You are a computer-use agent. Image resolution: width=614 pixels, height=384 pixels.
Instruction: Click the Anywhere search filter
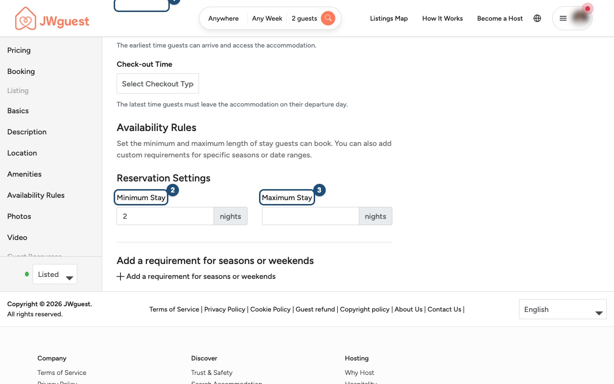224,18
